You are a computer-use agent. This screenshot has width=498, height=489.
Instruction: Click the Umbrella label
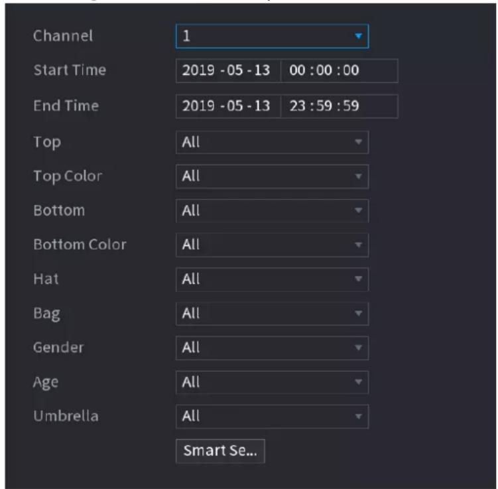point(66,416)
